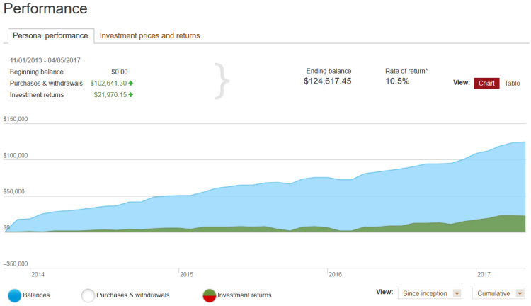Click the 2014 axis label

pos(38,275)
